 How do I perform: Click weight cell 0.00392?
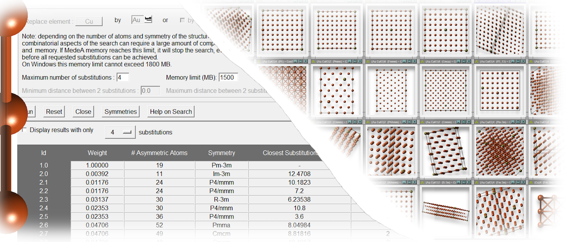tap(97, 173)
